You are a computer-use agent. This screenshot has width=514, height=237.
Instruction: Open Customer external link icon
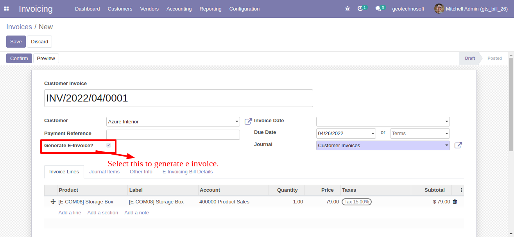click(248, 121)
